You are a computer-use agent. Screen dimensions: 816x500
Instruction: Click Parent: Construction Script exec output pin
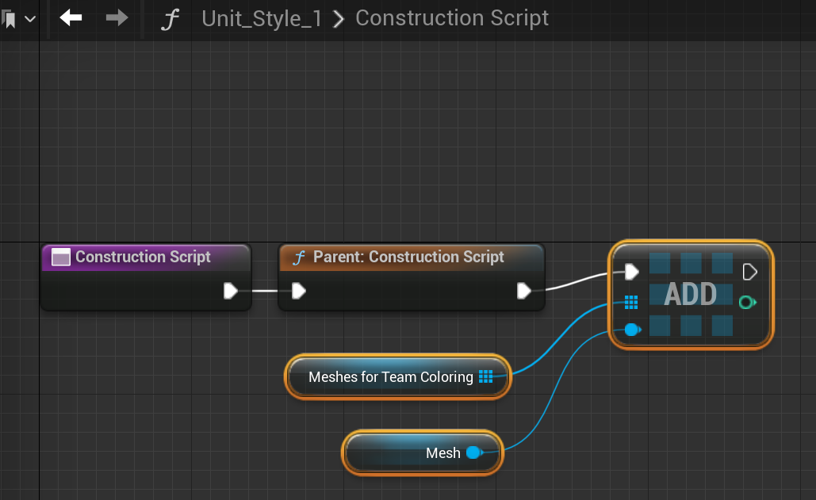(523, 291)
